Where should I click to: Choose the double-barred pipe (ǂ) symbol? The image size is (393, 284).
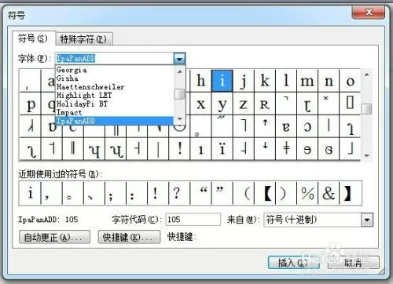(286, 149)
